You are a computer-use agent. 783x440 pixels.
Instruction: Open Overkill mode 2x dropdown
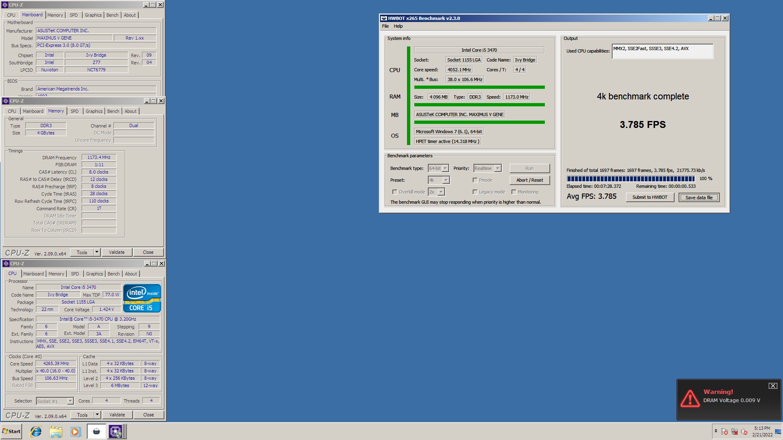pyautogui.click(x=441, y=192)
